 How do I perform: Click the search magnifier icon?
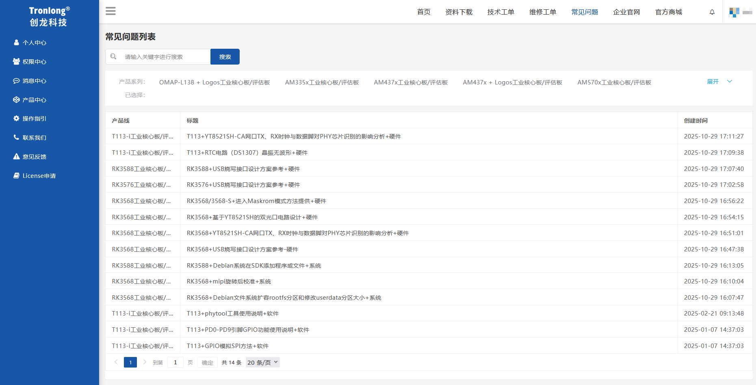[113, 56]
